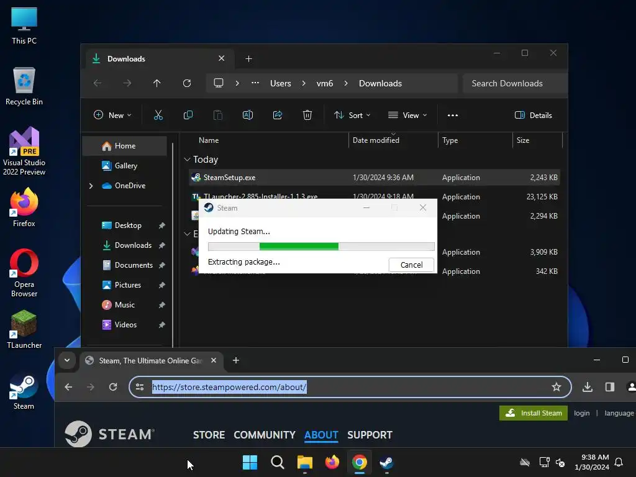This screenshot has width=636, height=477.
Task: Click the Cut icon in File Explorer toolbar
Action: point(158,115)
